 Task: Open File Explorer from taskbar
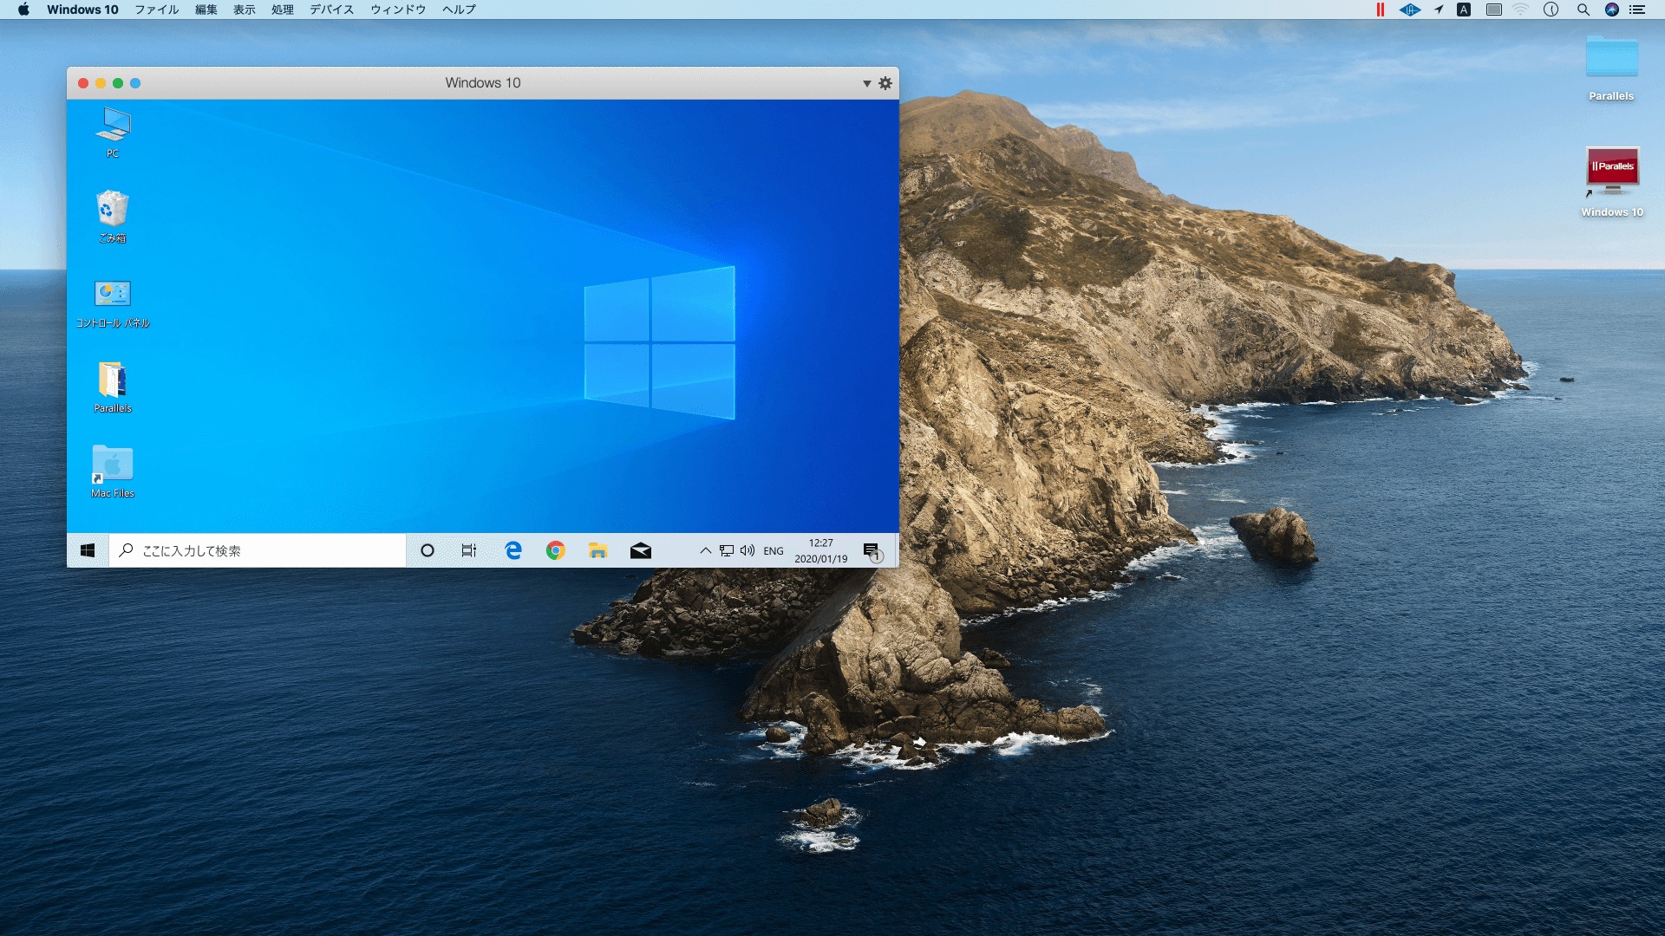tap(598, 550)
